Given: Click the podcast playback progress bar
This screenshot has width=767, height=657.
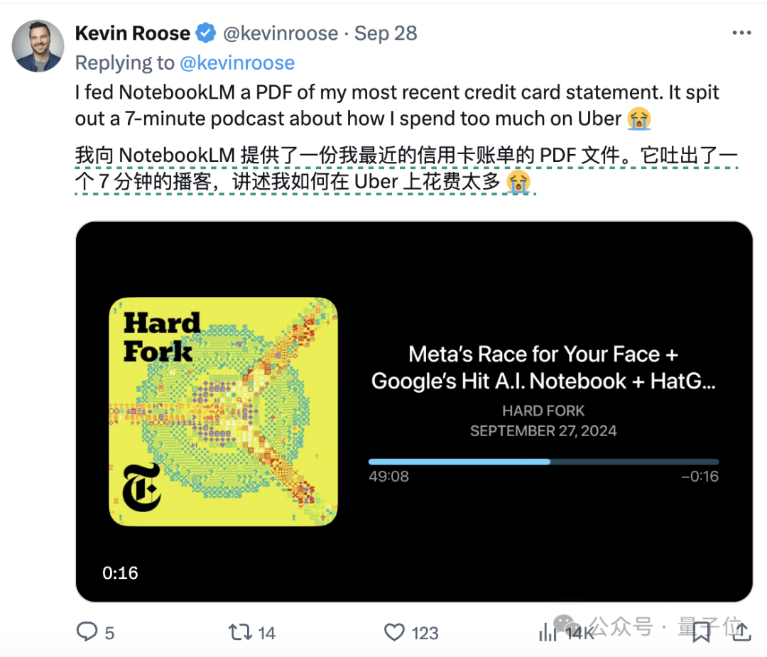Looking at the screenshot, I should click(543, 462).
